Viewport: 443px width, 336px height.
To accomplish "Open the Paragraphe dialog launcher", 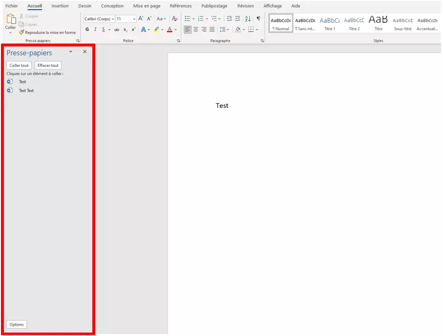I will [262, 41].
